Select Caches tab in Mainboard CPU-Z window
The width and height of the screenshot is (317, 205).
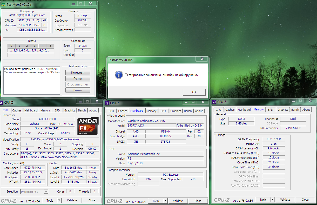123,111
